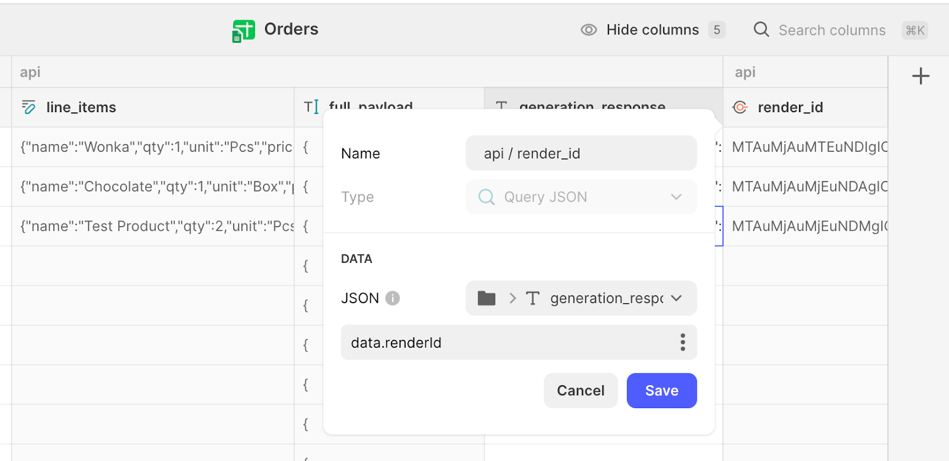949x461 pixels.
Task: Focus the Search columns field
Action: tap(832, 30)
